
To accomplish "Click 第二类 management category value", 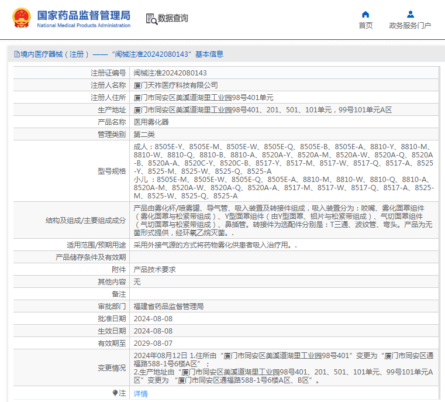I will point(144,134).
